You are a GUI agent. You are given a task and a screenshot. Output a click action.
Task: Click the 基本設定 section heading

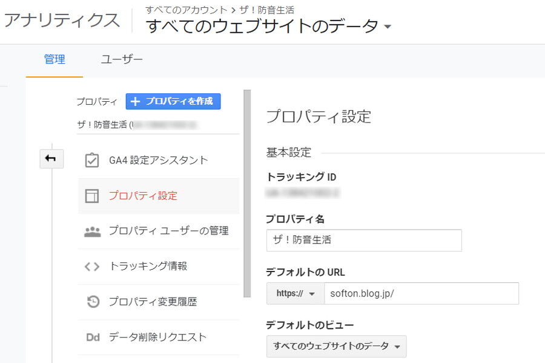point(288,152)
